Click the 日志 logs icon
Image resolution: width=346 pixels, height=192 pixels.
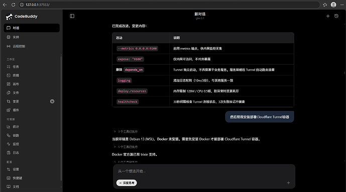tap(9, 152)
